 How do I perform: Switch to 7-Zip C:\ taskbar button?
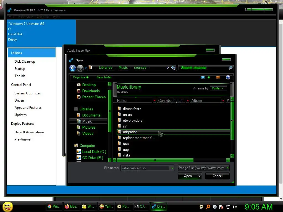click(x=141, y=206)
